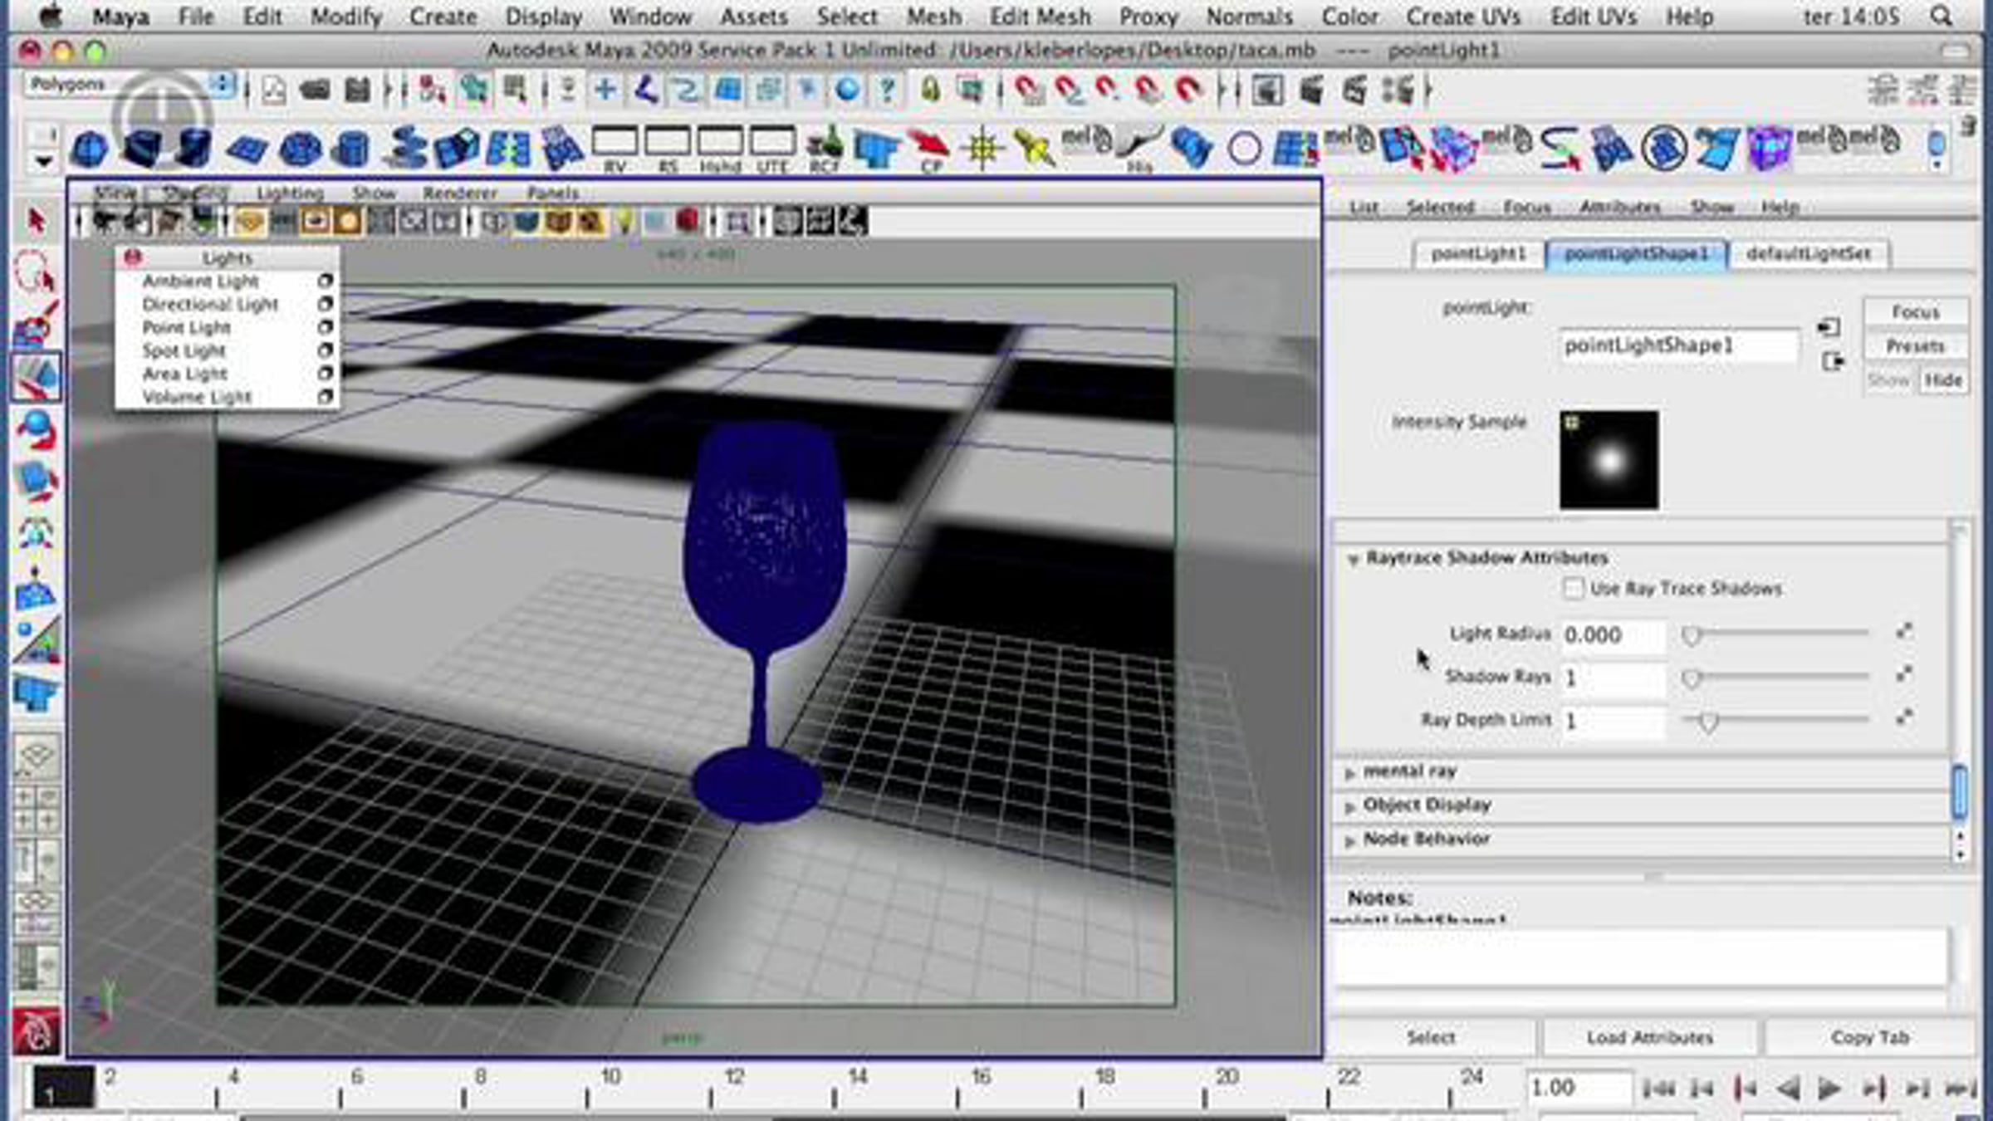Click the Presets button
1993x1121 pixels.
(x=1915, y=346)
